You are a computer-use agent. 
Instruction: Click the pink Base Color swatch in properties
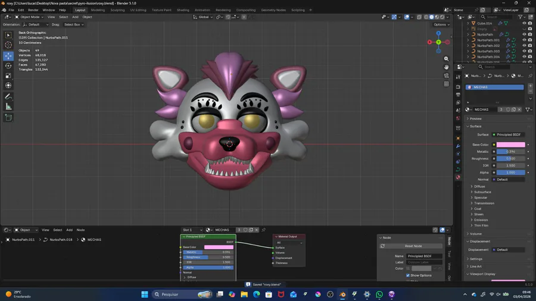tap(510, 145)
